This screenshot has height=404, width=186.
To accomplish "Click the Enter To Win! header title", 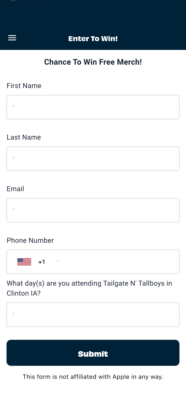I will pyautogui.click(x=93, y=39).
